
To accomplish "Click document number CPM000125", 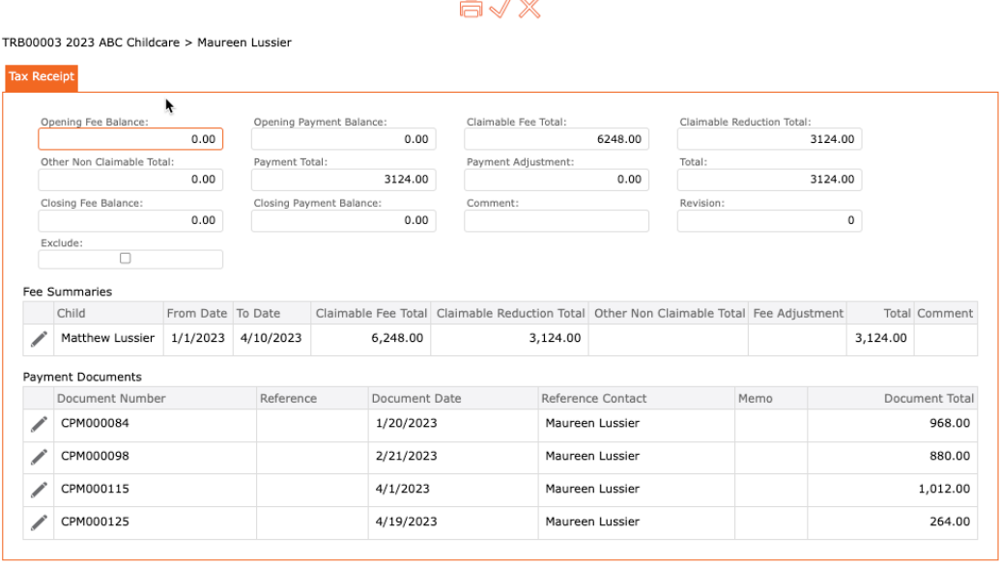I will click(x=95, y=522).
